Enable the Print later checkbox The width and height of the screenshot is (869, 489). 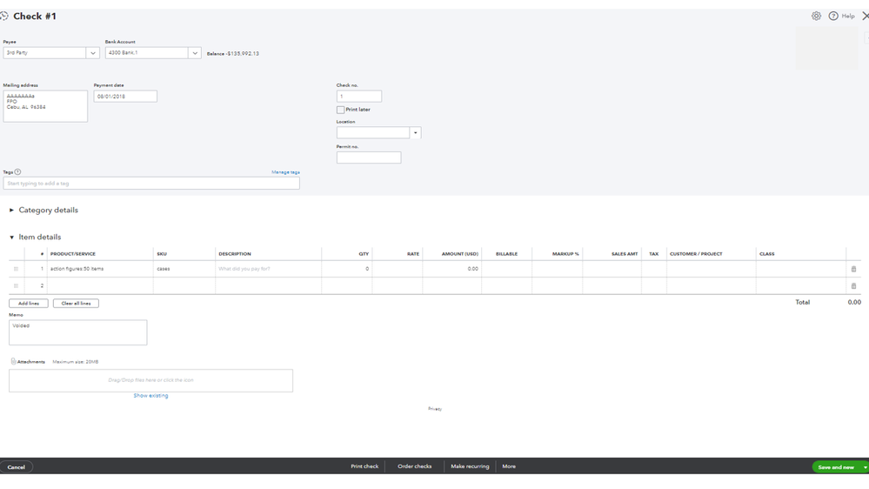(x=340, y=110)
